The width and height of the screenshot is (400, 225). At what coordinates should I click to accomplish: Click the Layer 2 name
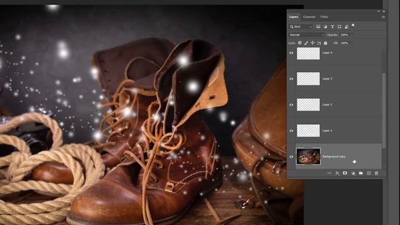click(327, 104)
